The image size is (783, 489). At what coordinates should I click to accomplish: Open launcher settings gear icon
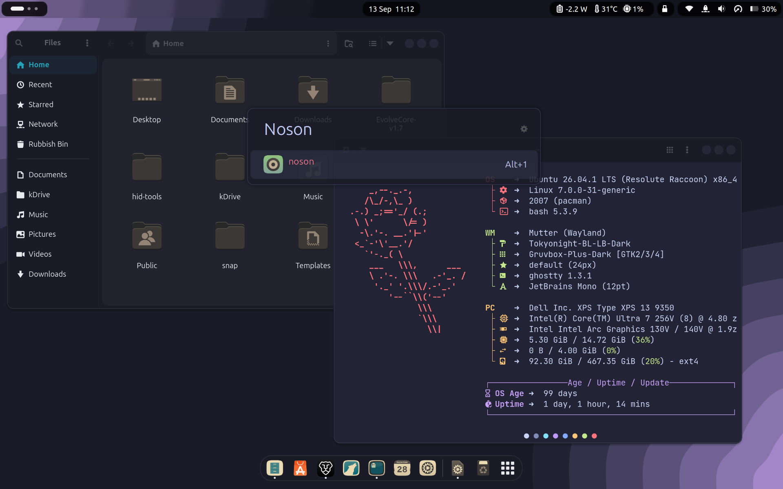(x=524, y=129)
